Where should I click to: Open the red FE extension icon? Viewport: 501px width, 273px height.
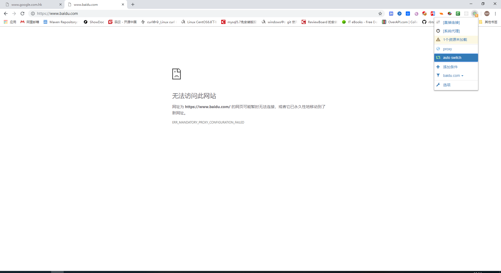(433, 14)
